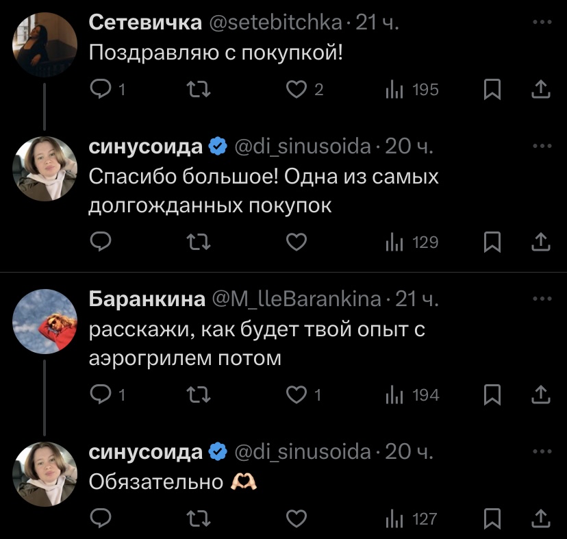Open more options for Баранкина's tweet
Image resolution: width=567 pixels, height=539 pixels.
(x=542, y=299)
